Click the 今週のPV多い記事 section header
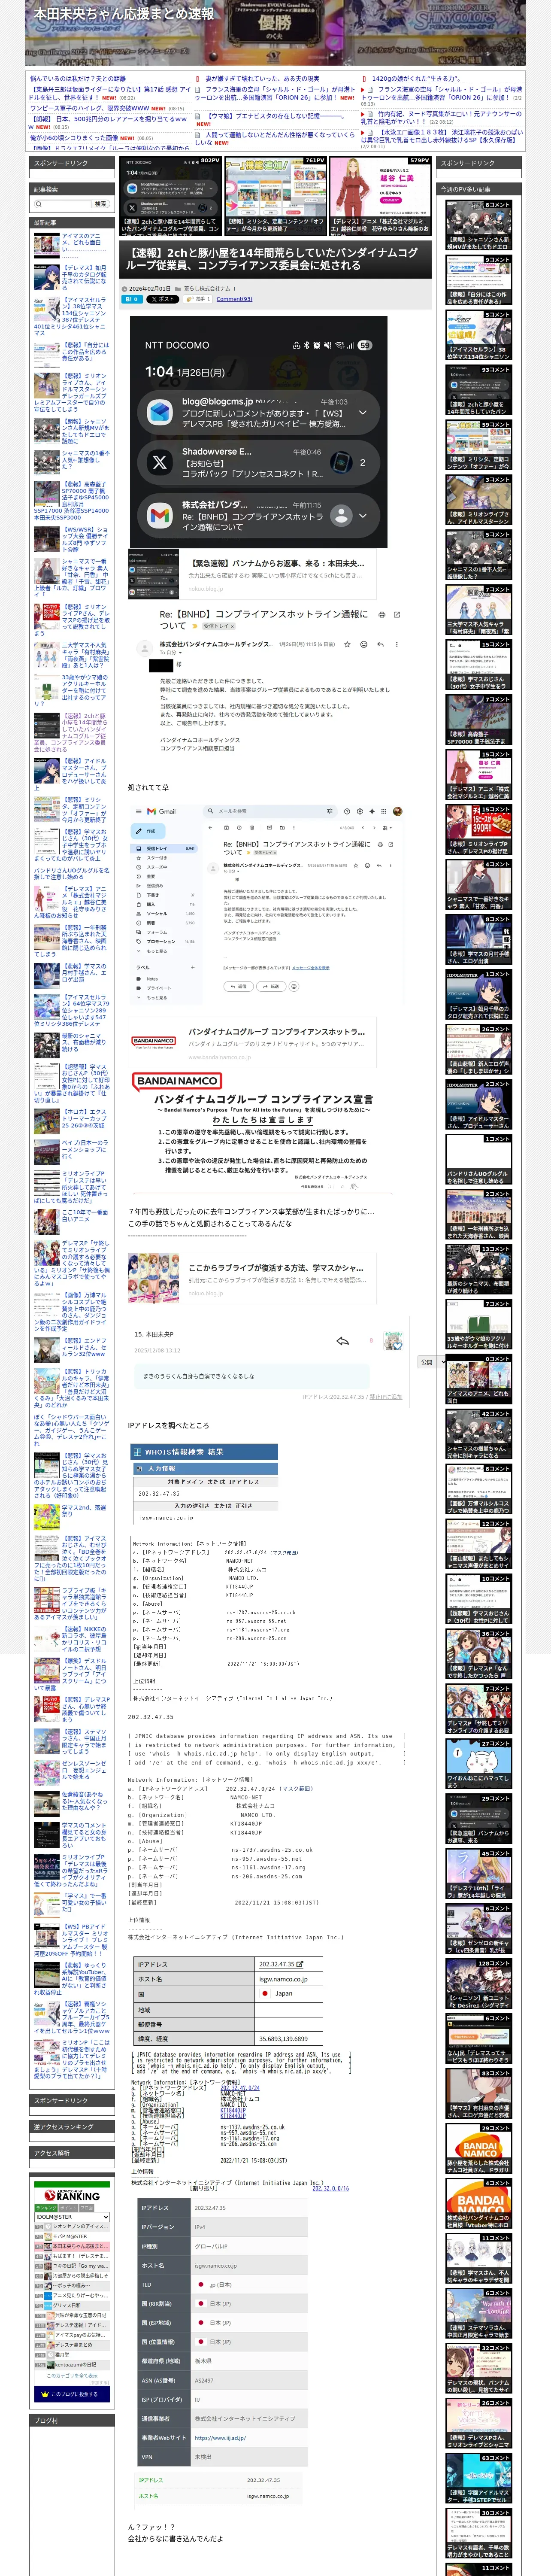The width and height of the screenshot is (551, 2576). [478, 189]
